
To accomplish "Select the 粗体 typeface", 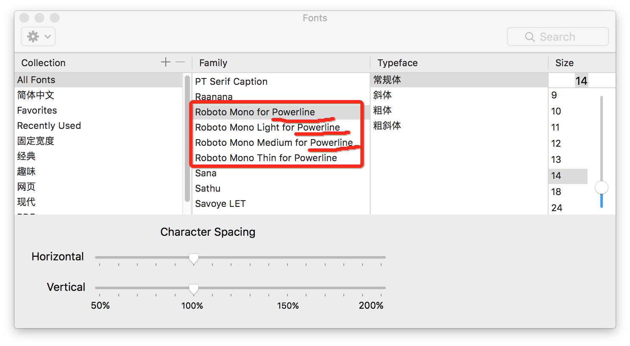I will (x=459, y=110).
